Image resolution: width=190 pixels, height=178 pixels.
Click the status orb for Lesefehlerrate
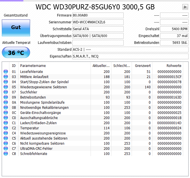point(6,71)
